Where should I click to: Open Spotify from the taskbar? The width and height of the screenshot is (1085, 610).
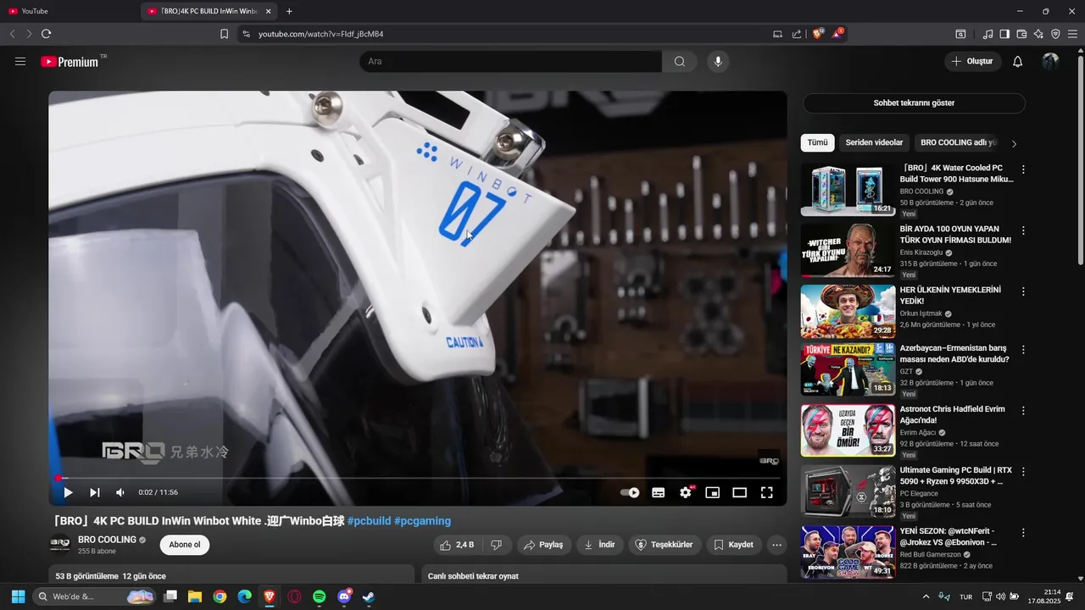tap(319, 596)
